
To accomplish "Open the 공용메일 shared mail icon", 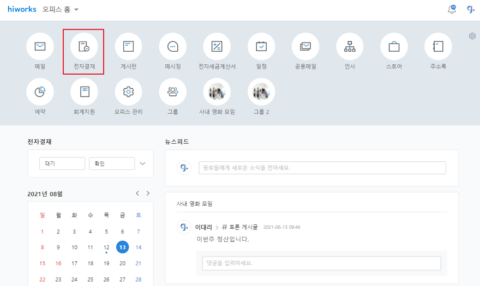I will coord(305,46).
